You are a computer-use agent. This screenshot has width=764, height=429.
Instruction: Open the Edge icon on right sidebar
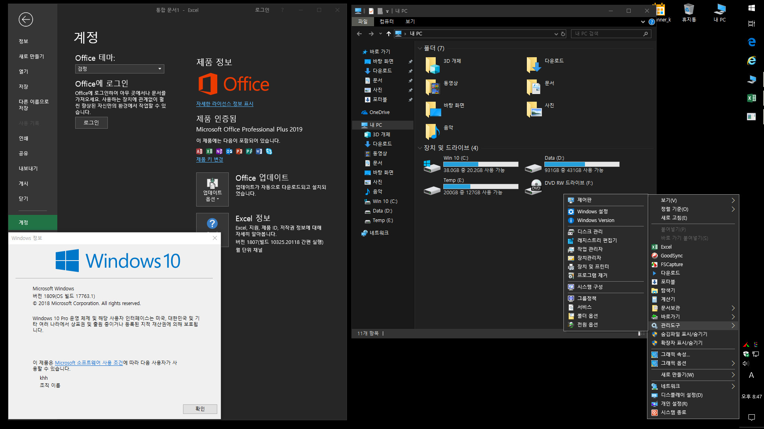point(752,42)
